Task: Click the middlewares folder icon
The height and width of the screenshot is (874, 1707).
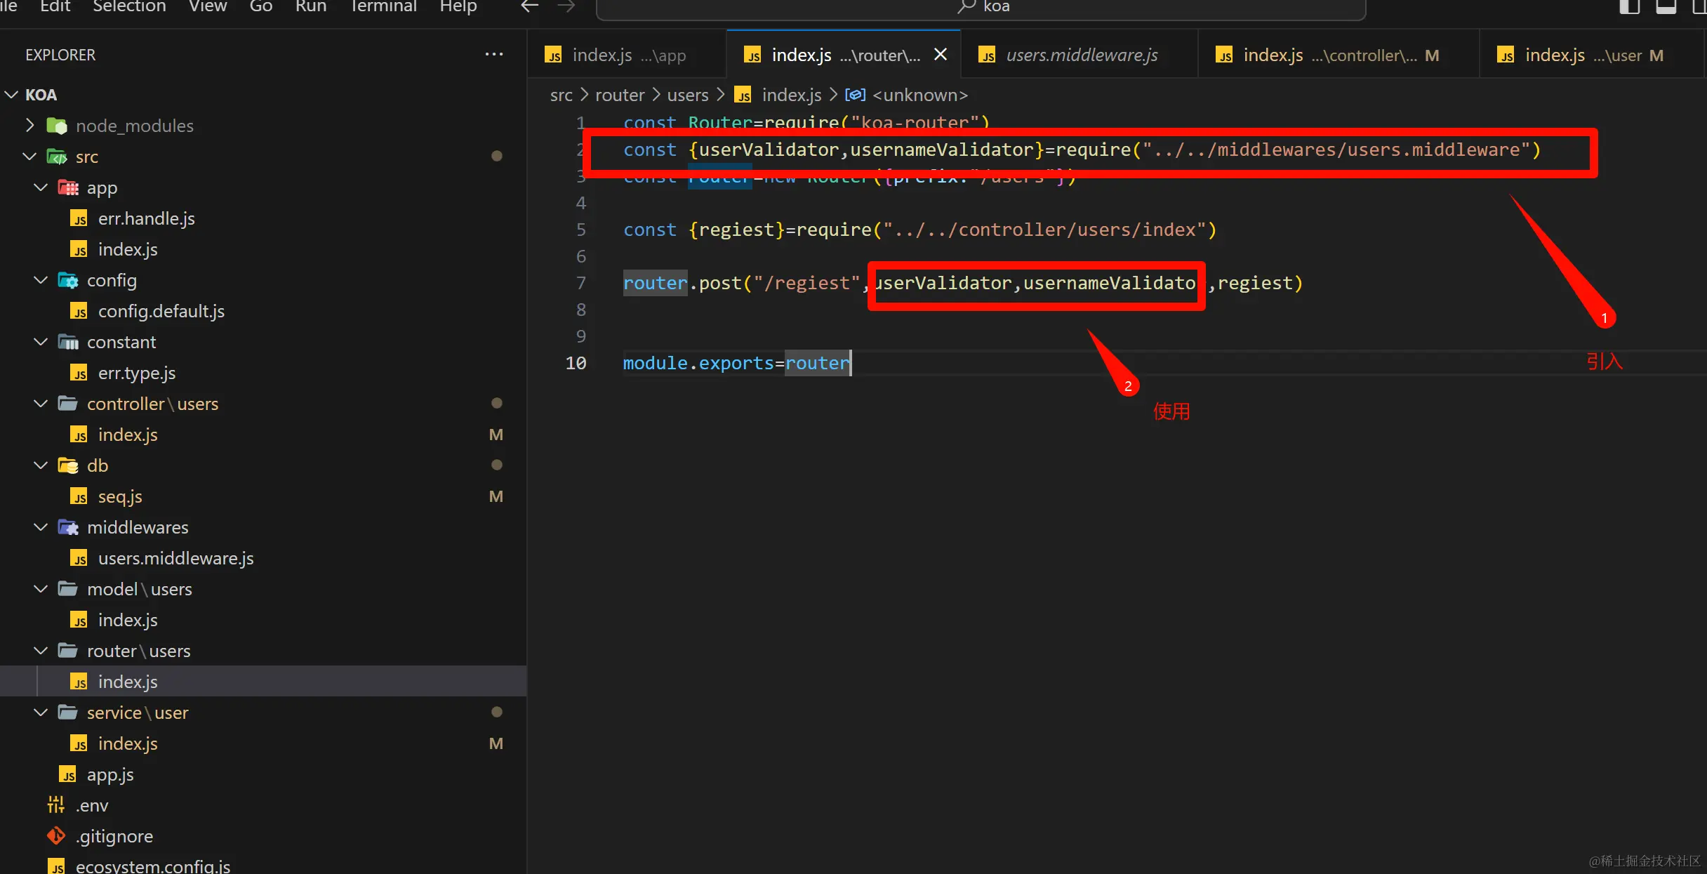Action: [68, 527]
